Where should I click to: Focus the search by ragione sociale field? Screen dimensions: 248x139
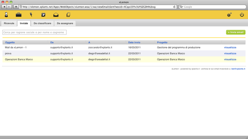pos(34,32)
